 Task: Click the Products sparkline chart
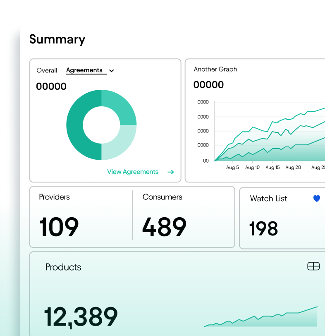pos(261,317)
